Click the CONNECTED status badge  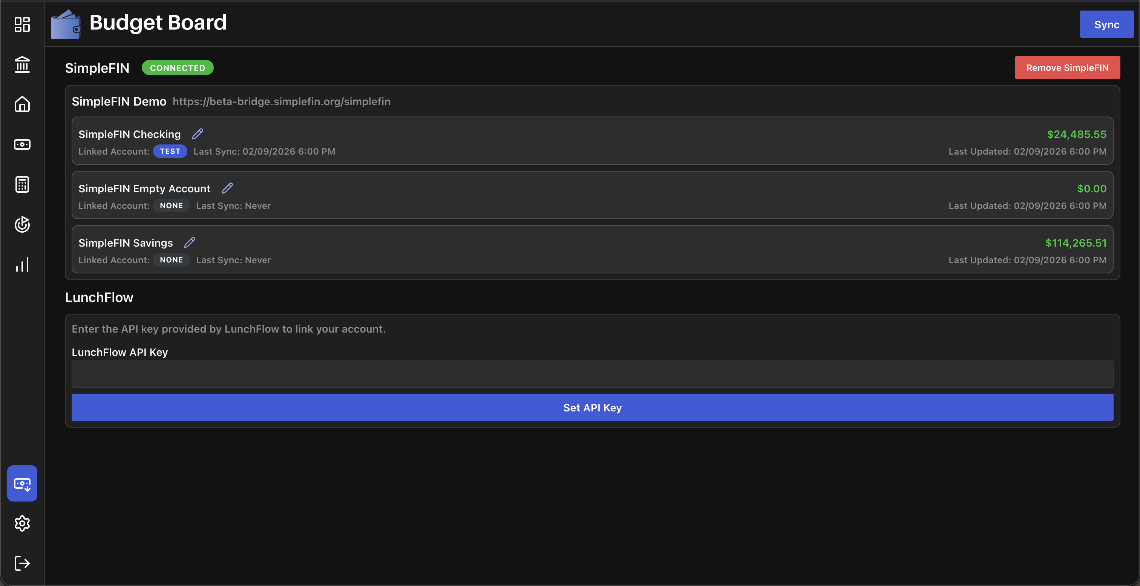tap(178, 68)
